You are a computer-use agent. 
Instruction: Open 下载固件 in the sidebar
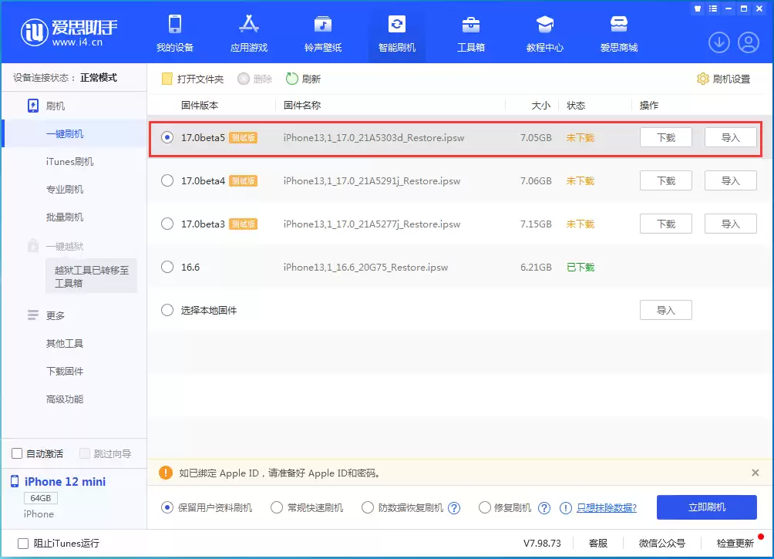click(x=65, y=371)
